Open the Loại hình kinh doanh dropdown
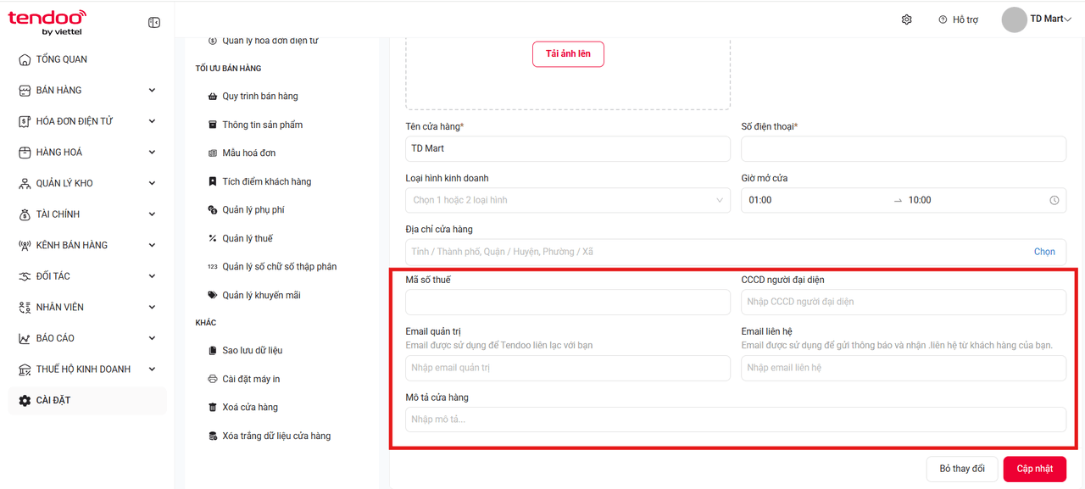1085x489 pixels. [x=568, y=200]
